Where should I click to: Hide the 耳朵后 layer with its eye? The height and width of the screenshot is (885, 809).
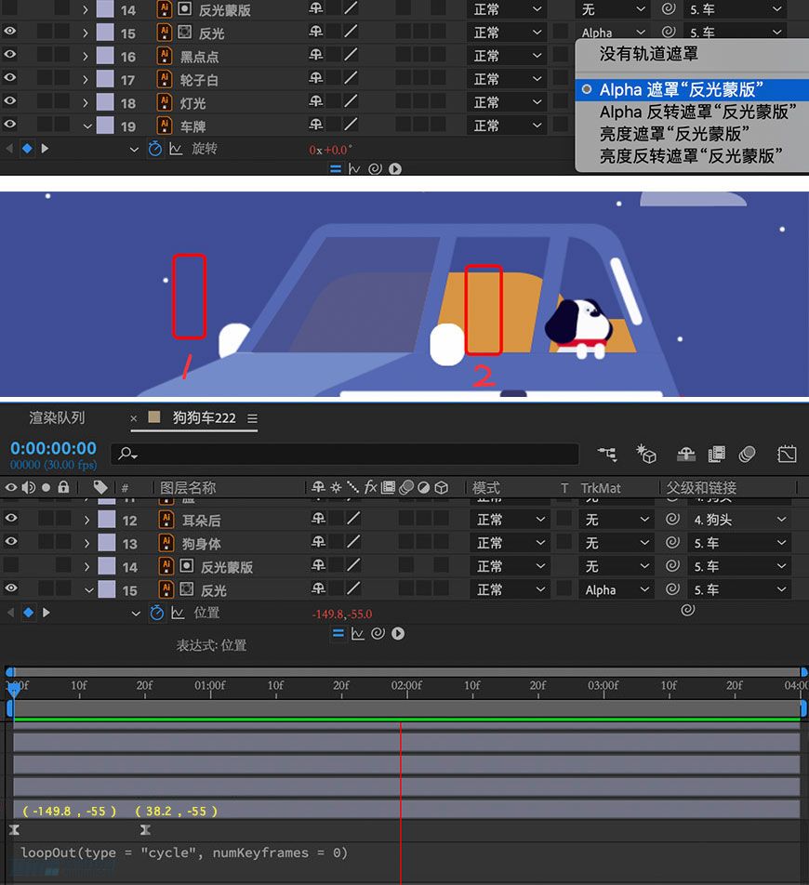(11, 518)
